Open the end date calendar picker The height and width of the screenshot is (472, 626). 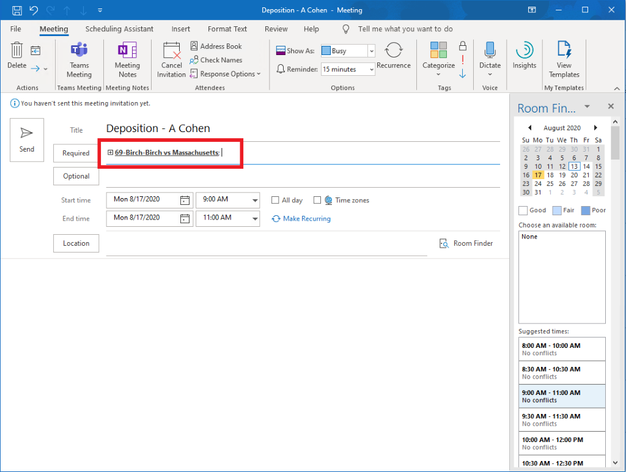click(x=185, y=218)
